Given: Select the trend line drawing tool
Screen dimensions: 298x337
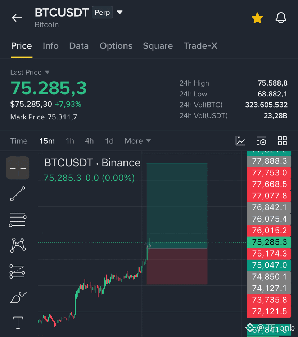Looking at the screenshot, I should point(18,194).
